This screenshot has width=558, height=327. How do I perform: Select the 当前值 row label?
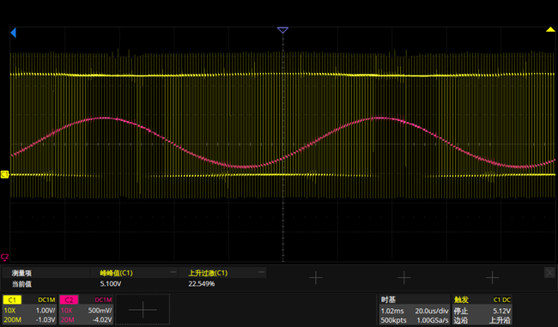coord(21,284)
